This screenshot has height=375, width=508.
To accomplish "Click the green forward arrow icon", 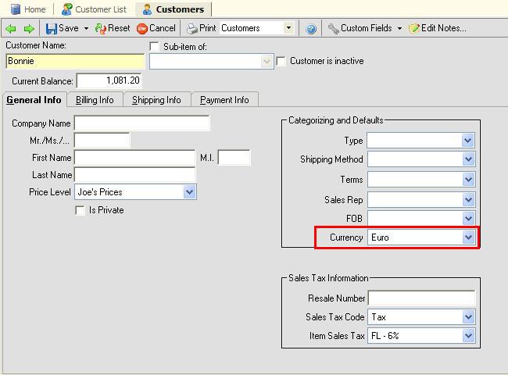I will pos(29,28).
